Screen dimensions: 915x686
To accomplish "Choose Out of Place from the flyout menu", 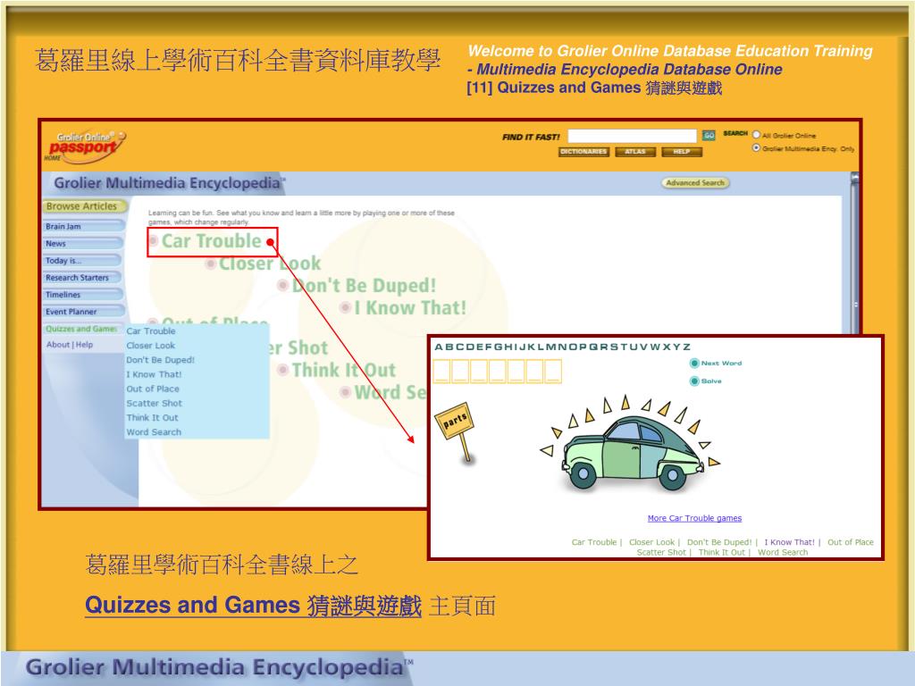I will 153,389.
